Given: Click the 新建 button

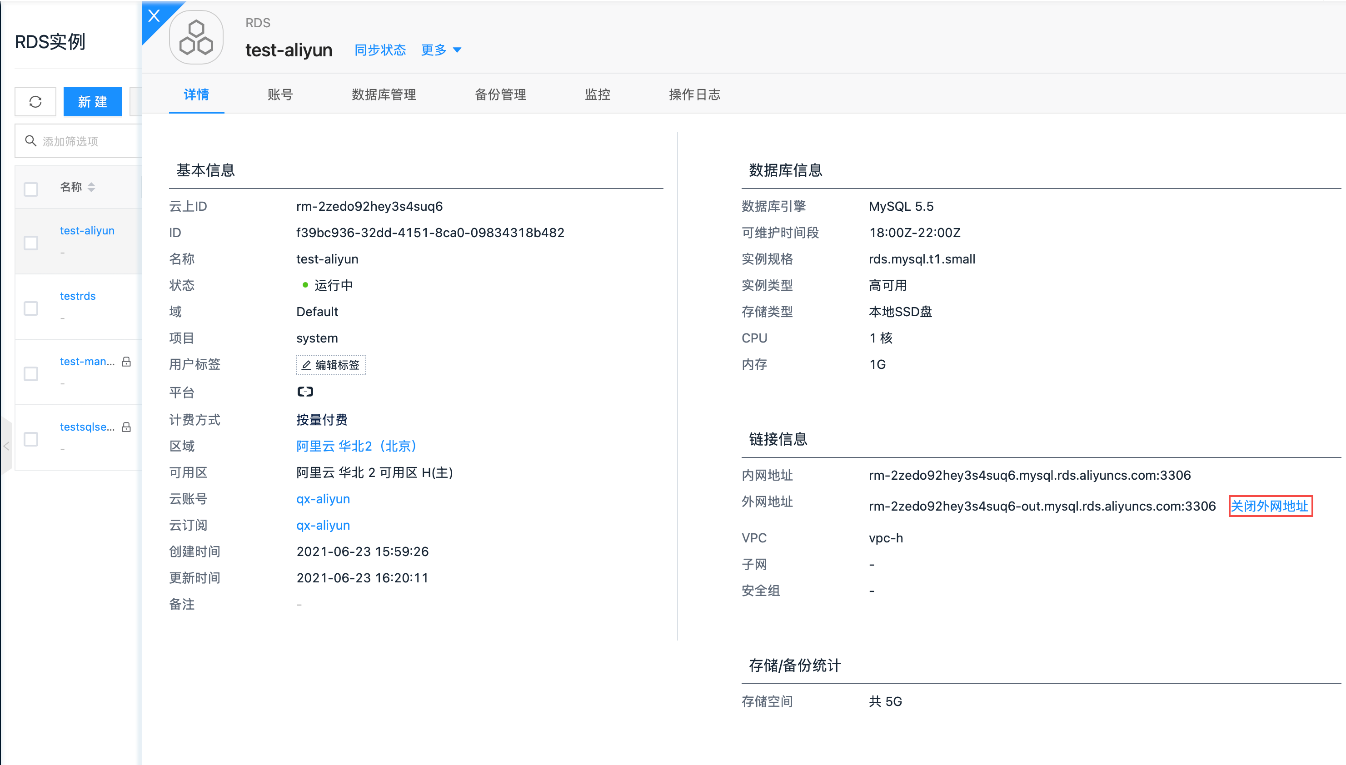Looking at the screenshot, I should (x=93, y=101).
